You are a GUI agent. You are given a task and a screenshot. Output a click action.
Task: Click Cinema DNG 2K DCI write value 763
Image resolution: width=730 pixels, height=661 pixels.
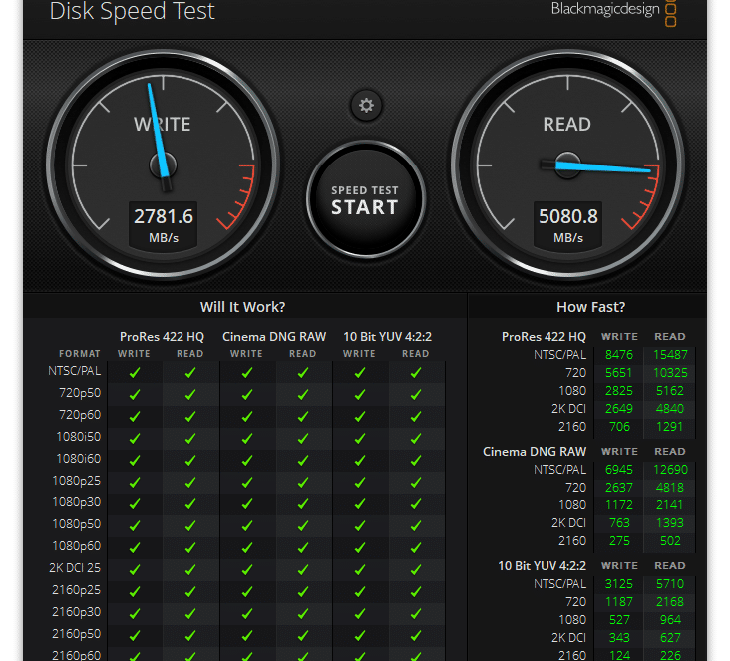[619, 523]
